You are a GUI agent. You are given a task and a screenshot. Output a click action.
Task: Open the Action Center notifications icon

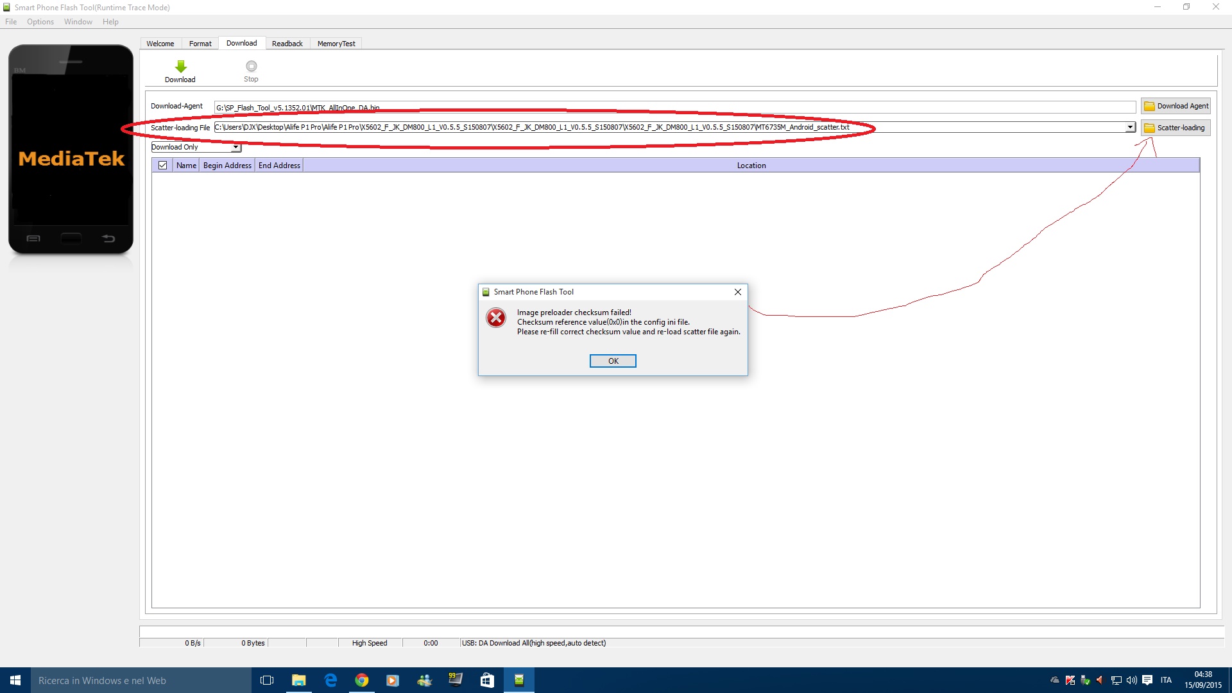1147,680
